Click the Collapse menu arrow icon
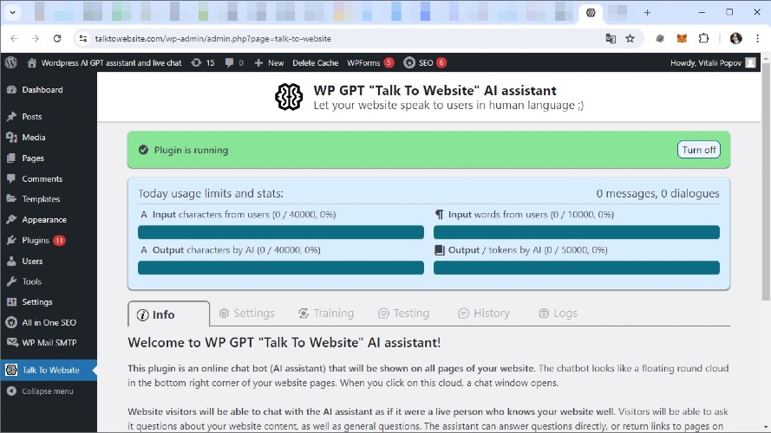 (x=11, y=391)
